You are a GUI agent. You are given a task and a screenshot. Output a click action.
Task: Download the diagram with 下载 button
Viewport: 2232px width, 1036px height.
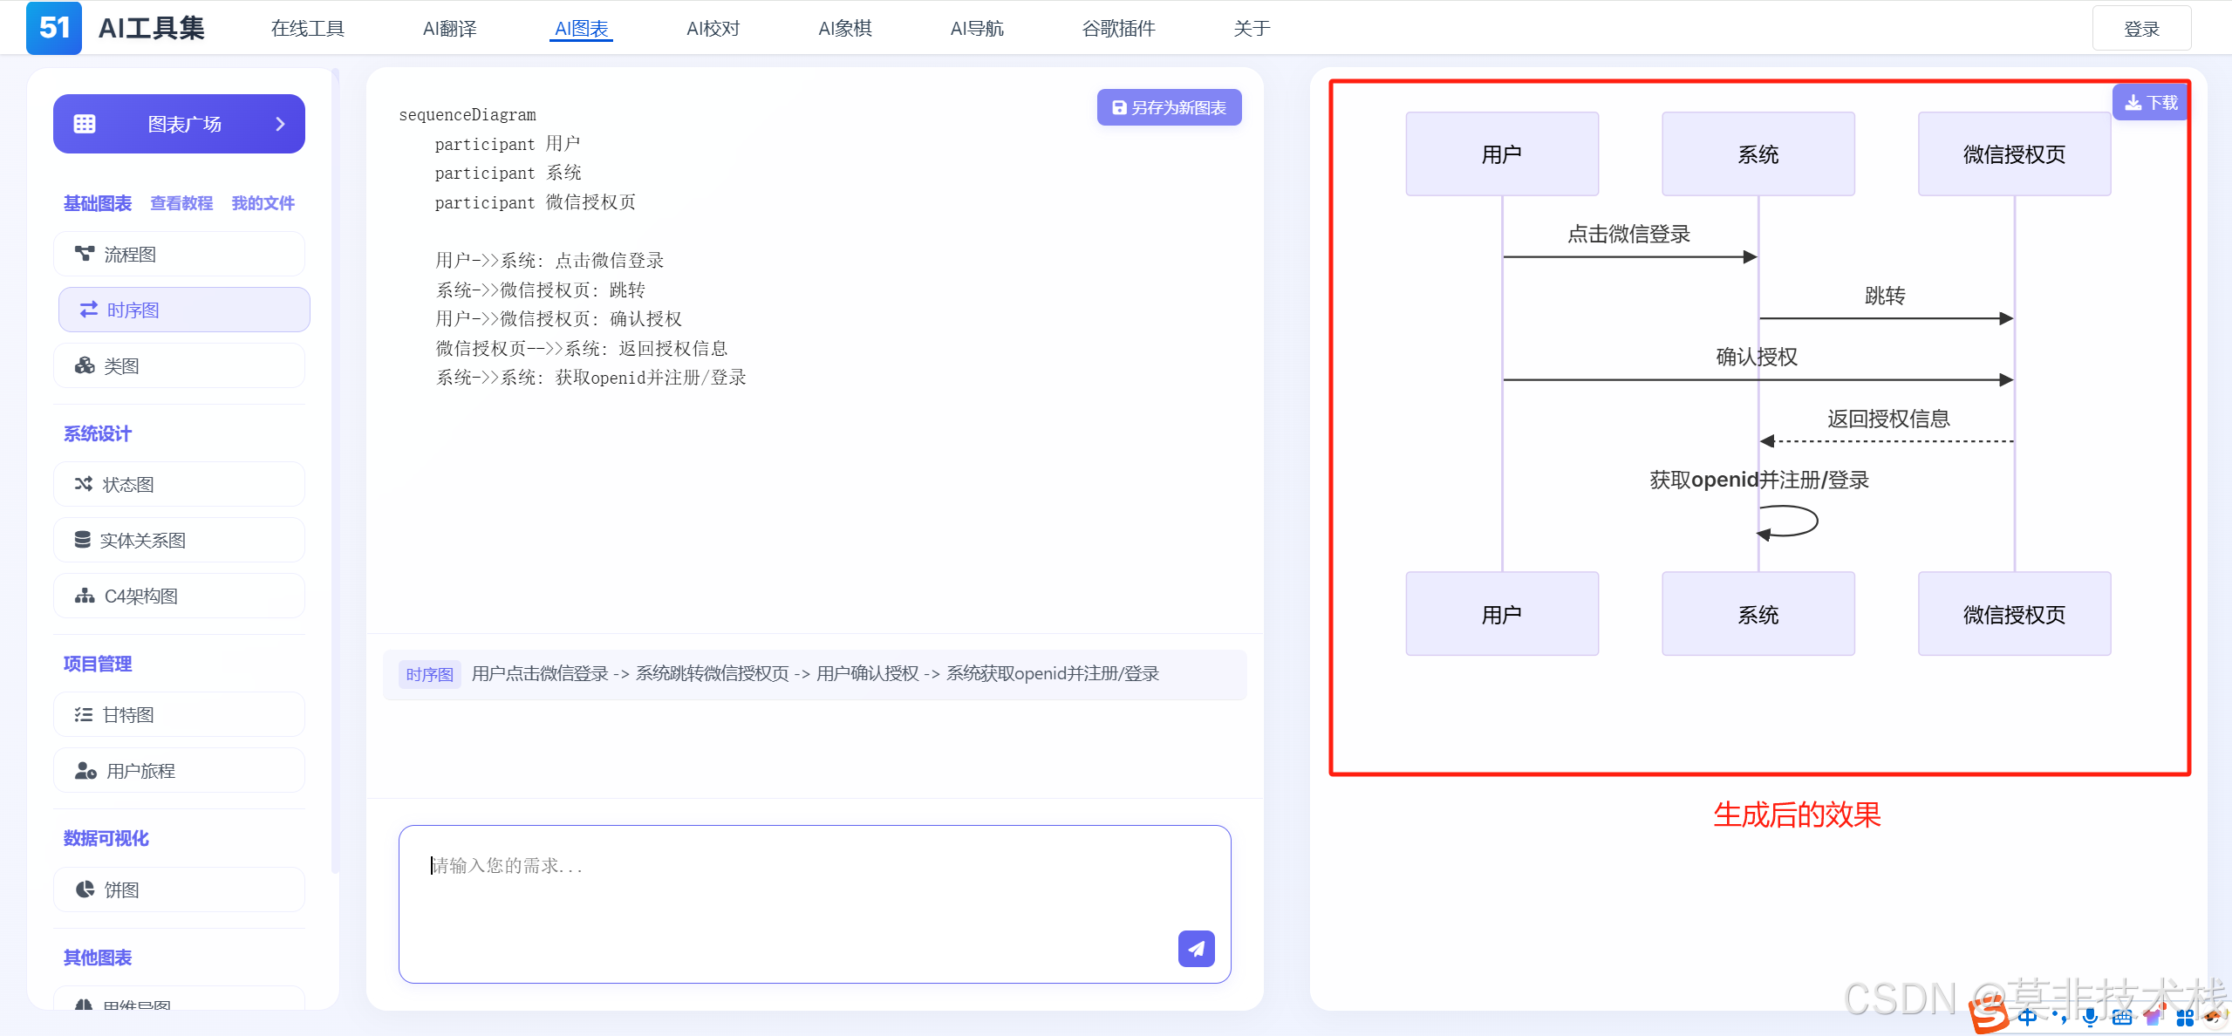click(2150, 103)
